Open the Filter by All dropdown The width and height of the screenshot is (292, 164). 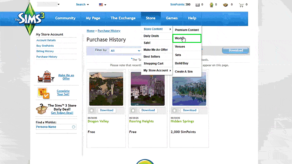pyautogui.click(x=125, y=51)
